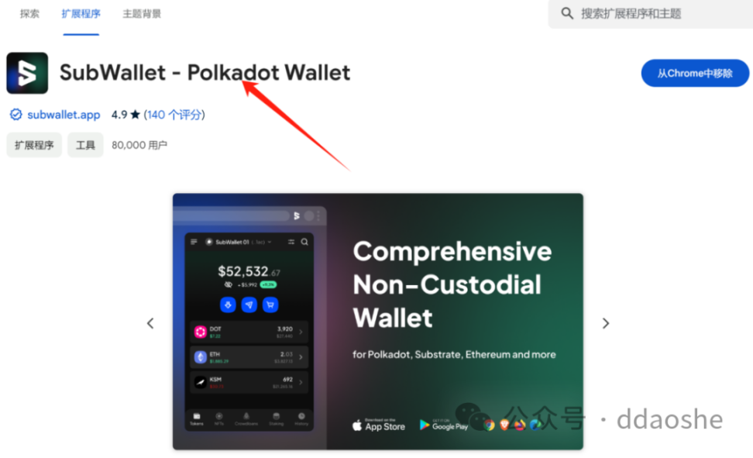The height and width of the screenshot is (458, 753).
Task: Click the SubWallet - Polkadot Wallet title
Action: pyautogui.click(x=205, y=73)
